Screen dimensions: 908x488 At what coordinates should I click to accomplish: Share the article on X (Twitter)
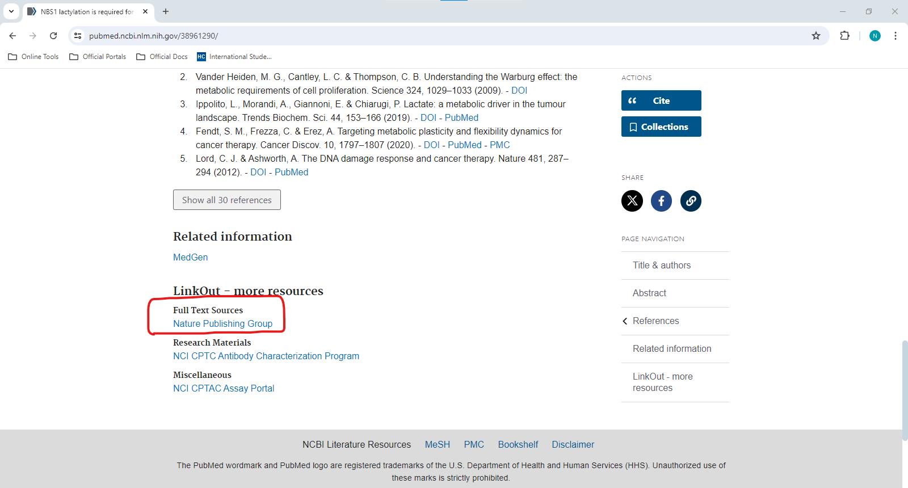pyautogui.click(x=632, y=201)
